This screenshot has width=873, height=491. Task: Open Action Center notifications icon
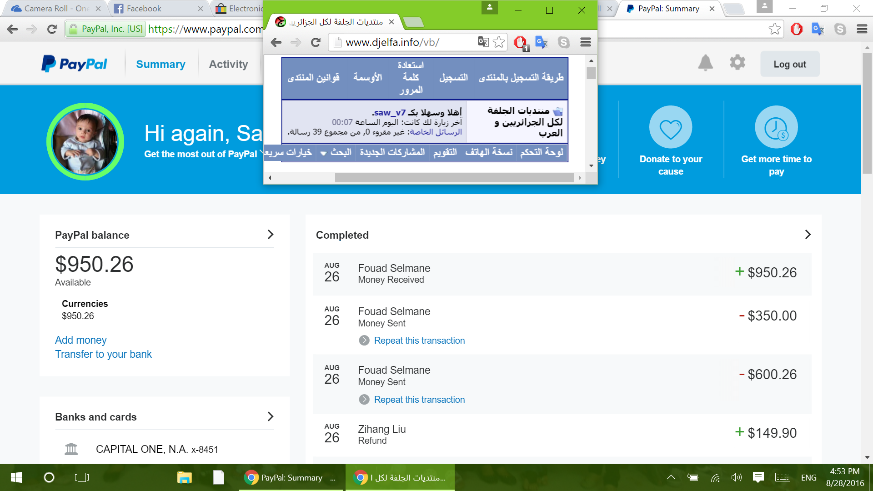[758, 477]
